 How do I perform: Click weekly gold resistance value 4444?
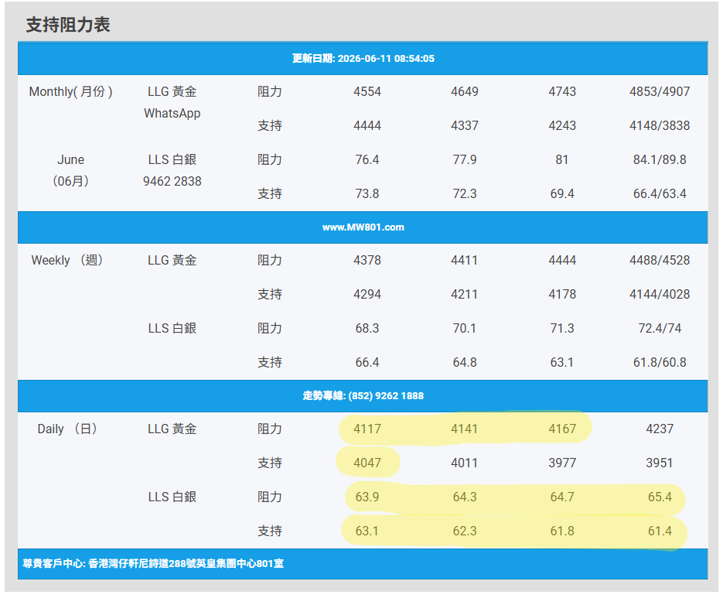point(562,261)
